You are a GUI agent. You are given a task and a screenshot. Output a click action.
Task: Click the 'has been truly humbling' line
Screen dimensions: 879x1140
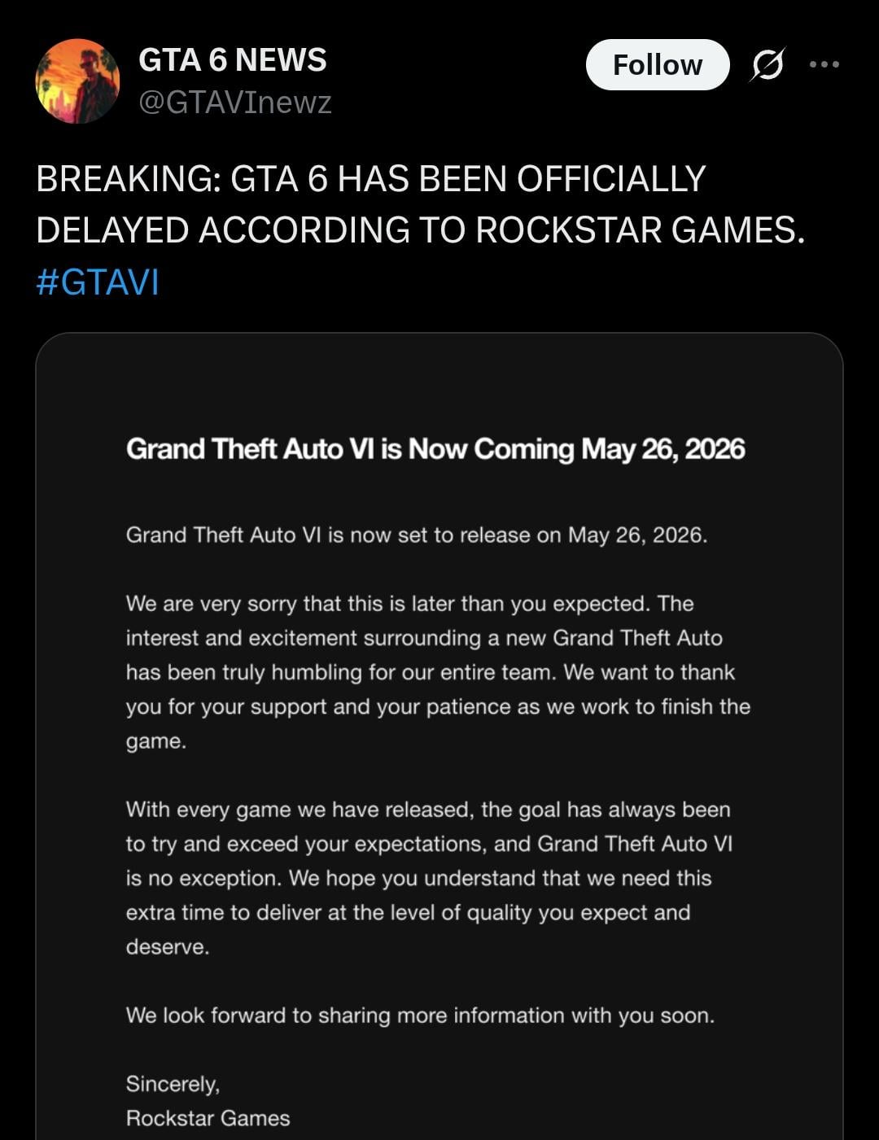coord(431,673)
